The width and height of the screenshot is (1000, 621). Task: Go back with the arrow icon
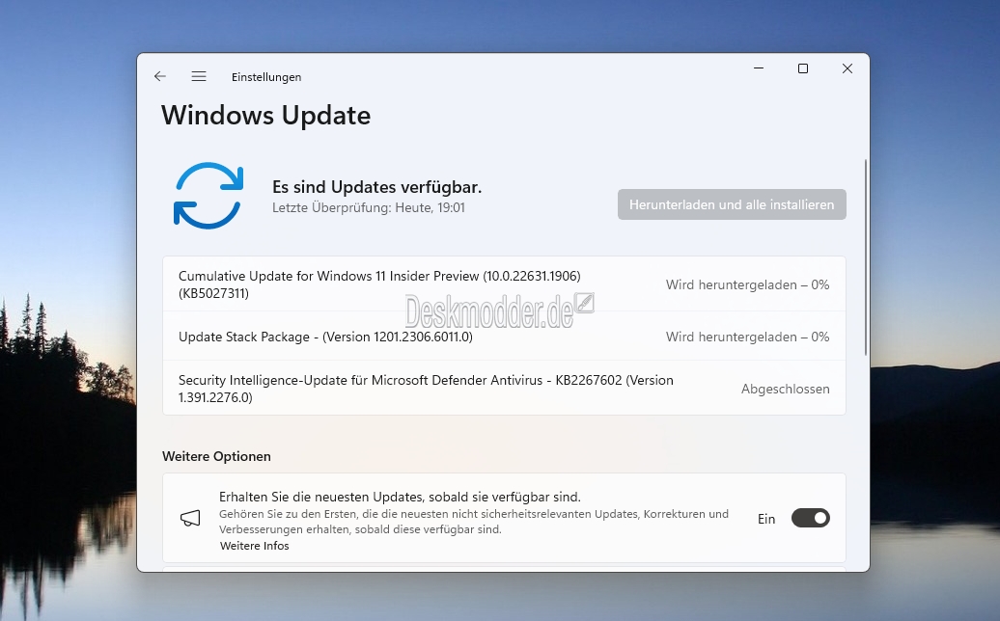[x=160, y=76]
